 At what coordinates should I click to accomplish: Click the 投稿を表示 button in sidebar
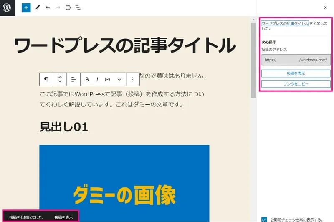pyautogui.click(x=296, y=73)
